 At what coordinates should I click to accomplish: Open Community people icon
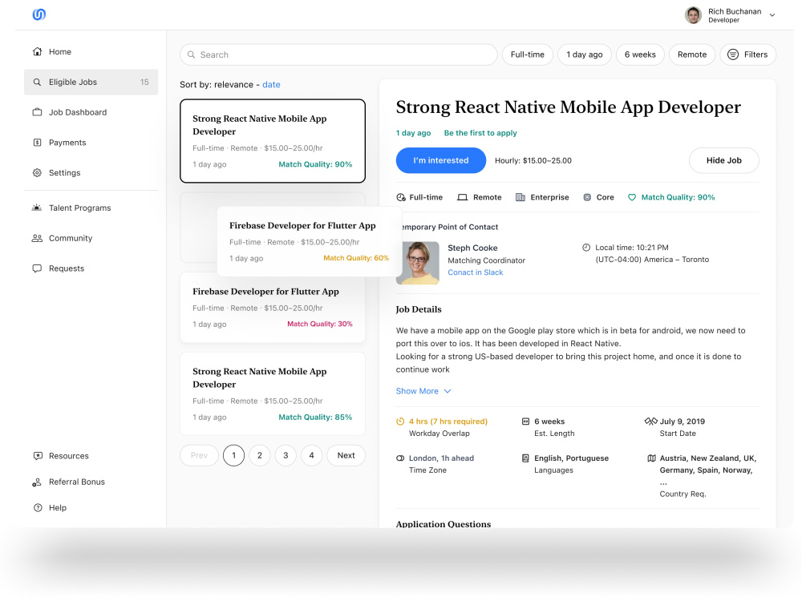[37, 238]
